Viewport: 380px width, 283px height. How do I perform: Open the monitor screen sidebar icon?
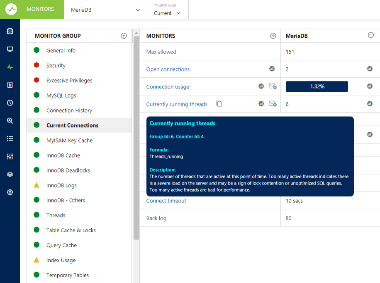(10, 49)
